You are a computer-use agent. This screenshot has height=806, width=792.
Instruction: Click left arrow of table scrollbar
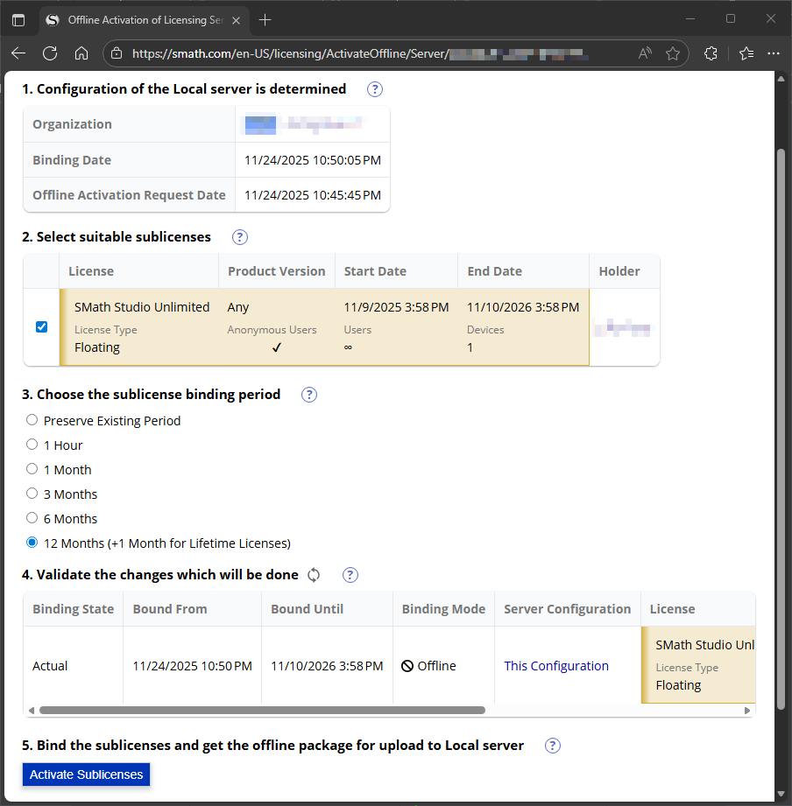click(32, 711)
